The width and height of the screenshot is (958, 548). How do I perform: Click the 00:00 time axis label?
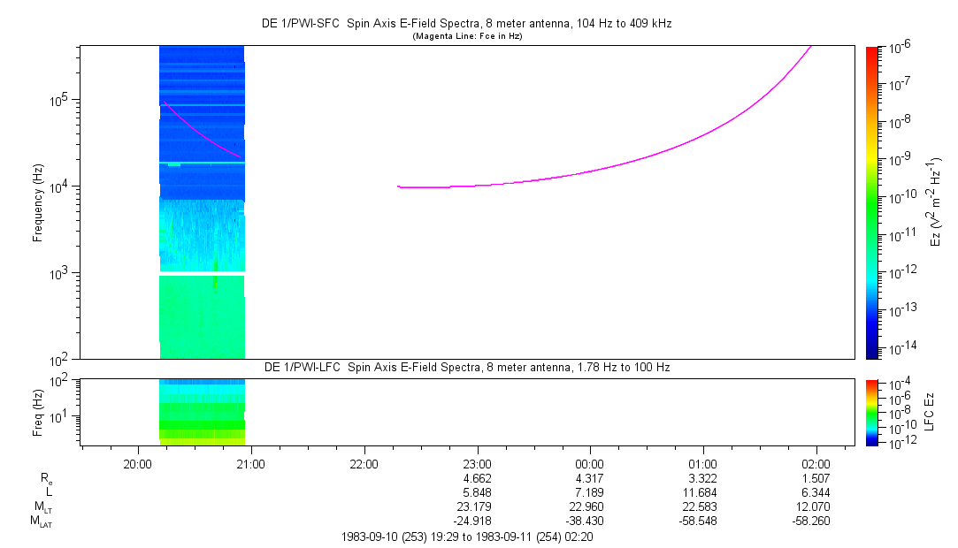589,462
